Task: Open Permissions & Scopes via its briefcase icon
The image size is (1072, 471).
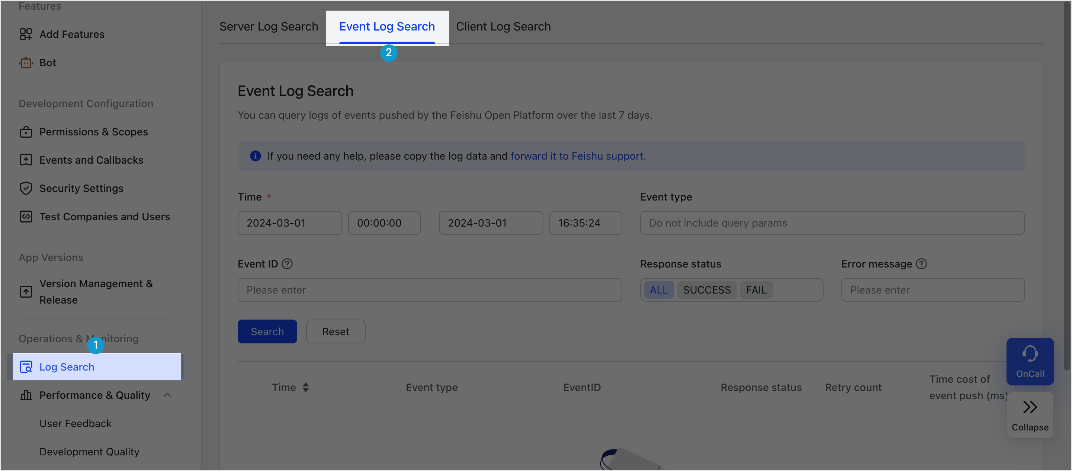Action: [26, 132]
